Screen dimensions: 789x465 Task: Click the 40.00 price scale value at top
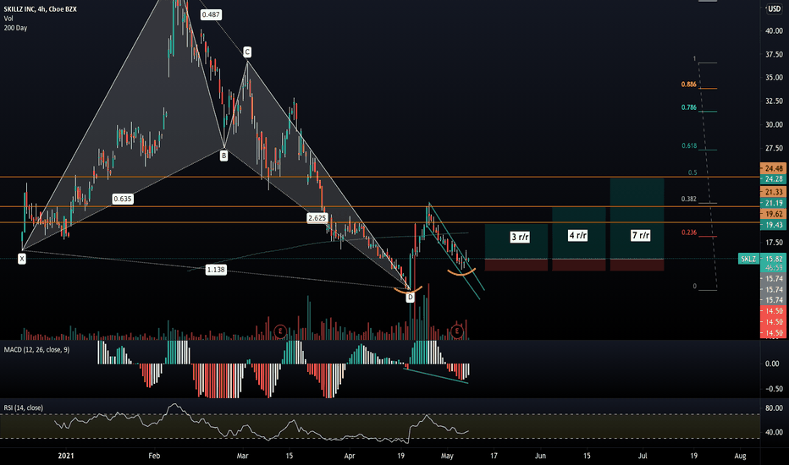click(774, 30)
